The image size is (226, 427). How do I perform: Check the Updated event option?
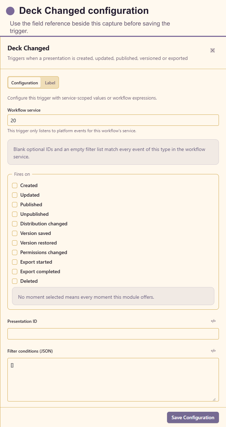15,195
